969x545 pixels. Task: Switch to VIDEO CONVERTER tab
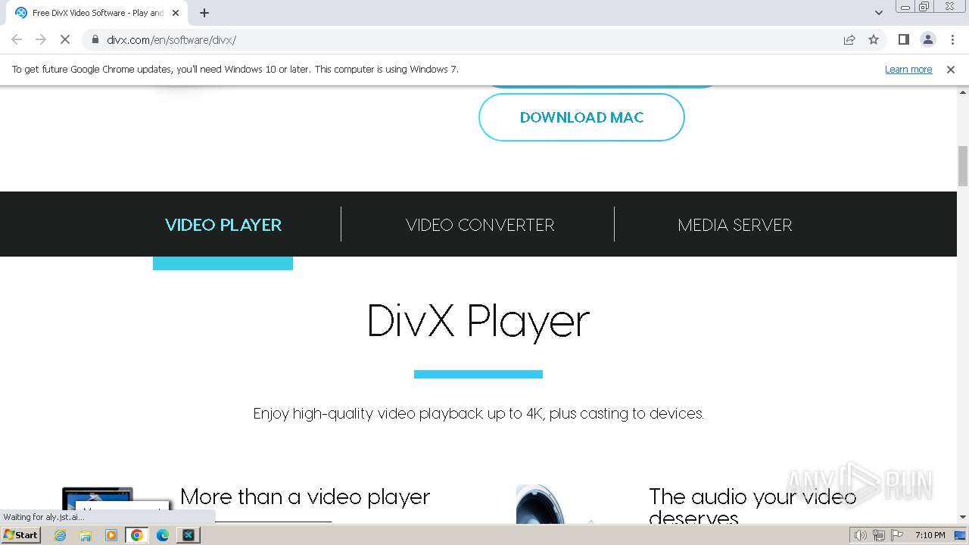click(x=480, y=225)
